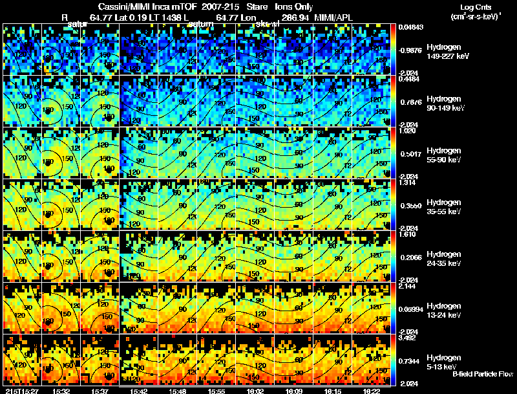
Task: Click the Ions Only header label
Action: (x=294, y=6)
